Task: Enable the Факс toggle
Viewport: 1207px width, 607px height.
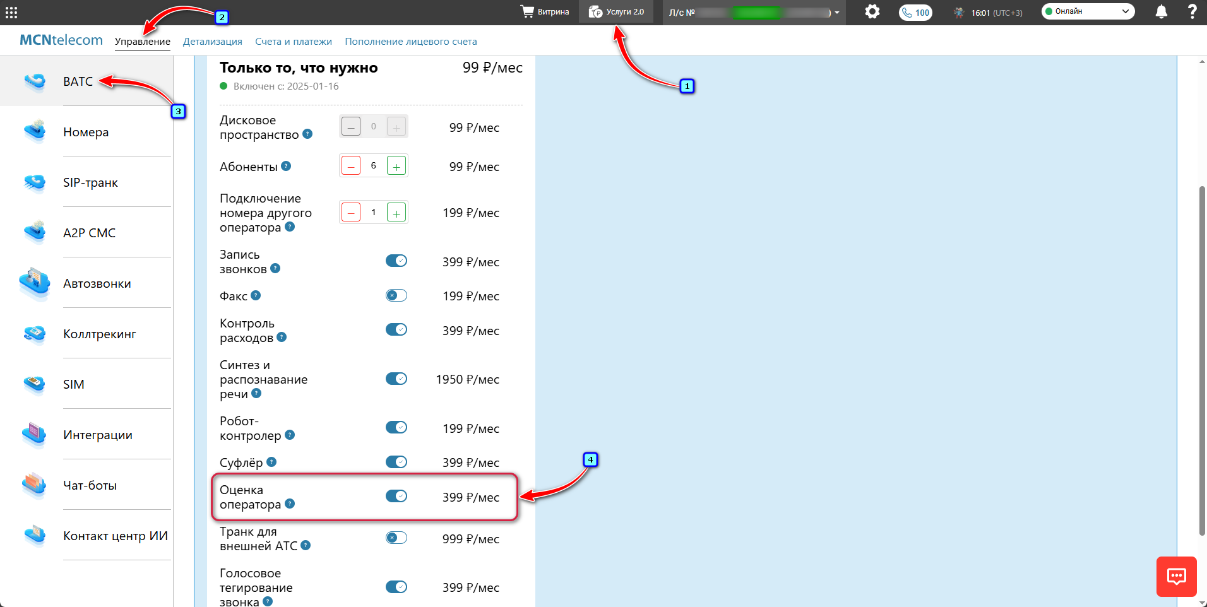Action: pos(396,295)
